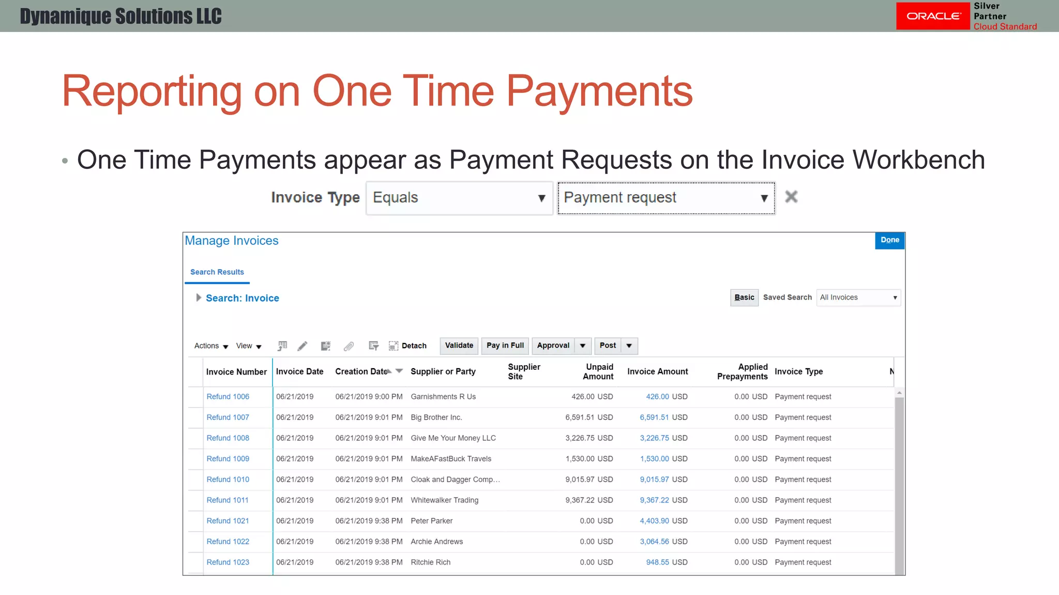The width and height of the screenshot is (1059, 595).
Task: Click the Basic search button
Action: (744, 297)
